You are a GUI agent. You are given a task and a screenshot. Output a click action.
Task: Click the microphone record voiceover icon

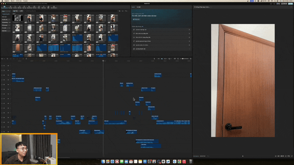click(154, 59)
